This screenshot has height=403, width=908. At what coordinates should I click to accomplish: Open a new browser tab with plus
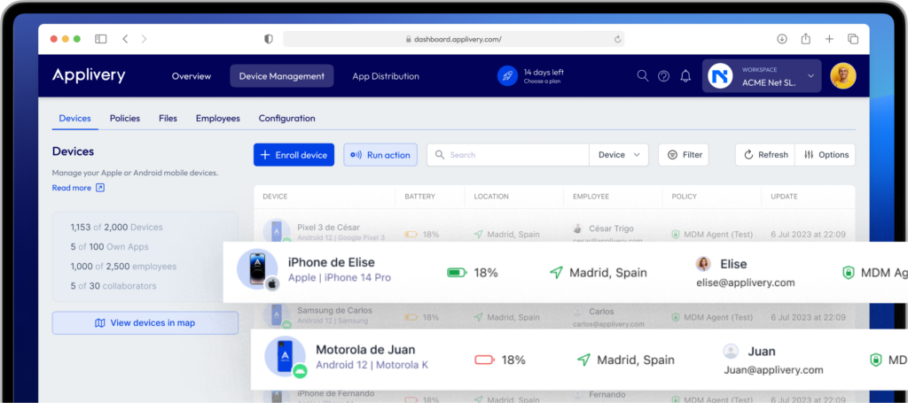pos(829,39)
